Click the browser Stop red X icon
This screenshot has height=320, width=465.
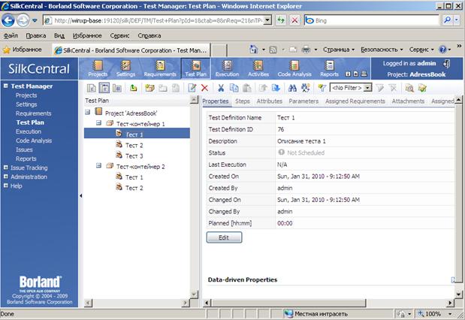pos(294,20)
